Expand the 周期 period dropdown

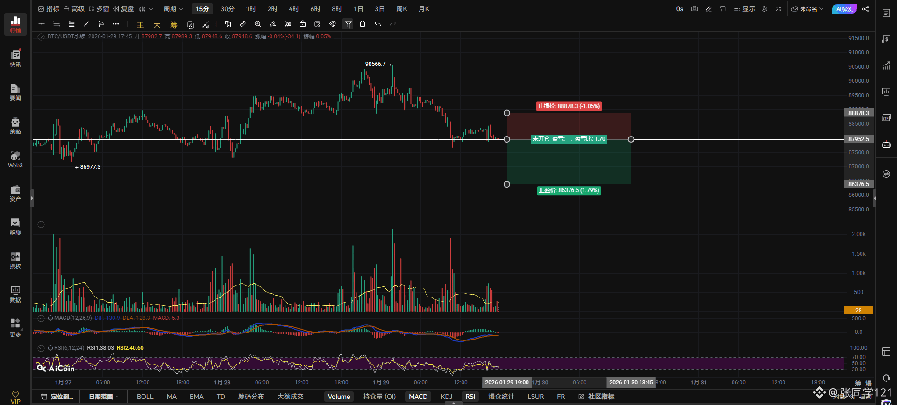[173, 9]
